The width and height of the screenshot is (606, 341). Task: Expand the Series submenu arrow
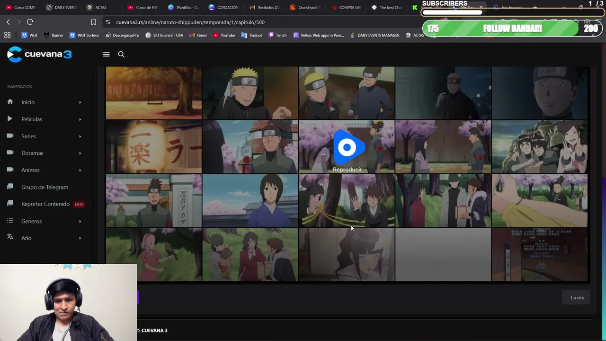(80, 136)
